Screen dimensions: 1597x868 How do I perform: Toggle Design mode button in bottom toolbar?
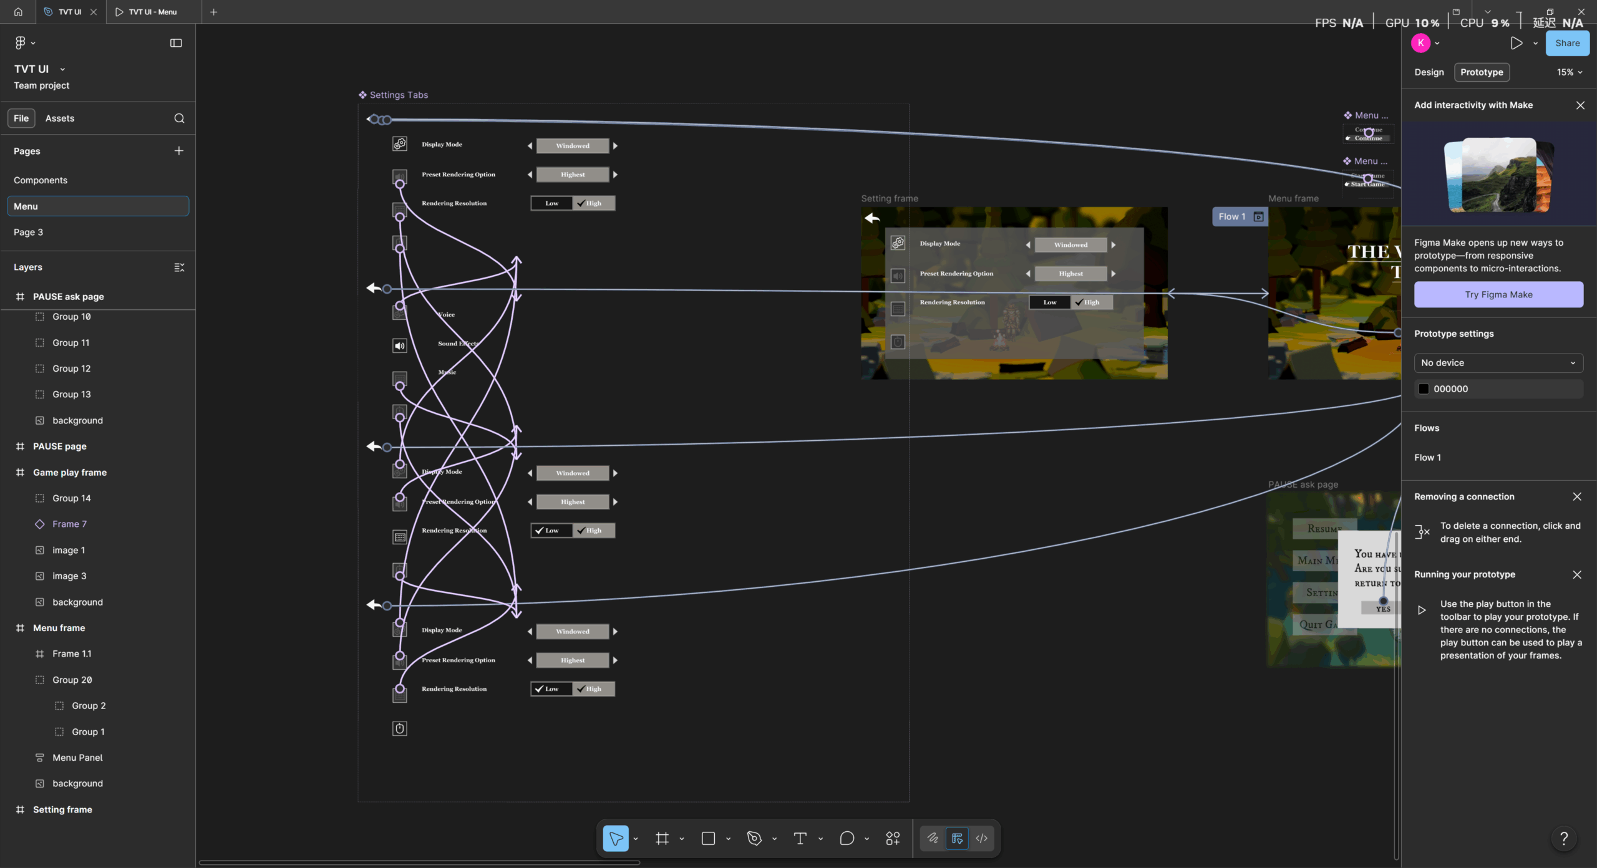(957, 839)
